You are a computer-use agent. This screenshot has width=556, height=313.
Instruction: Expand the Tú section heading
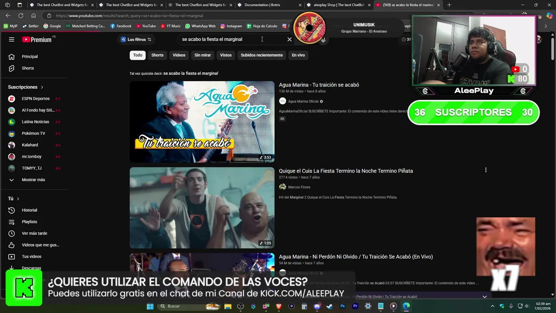point(13,199)
